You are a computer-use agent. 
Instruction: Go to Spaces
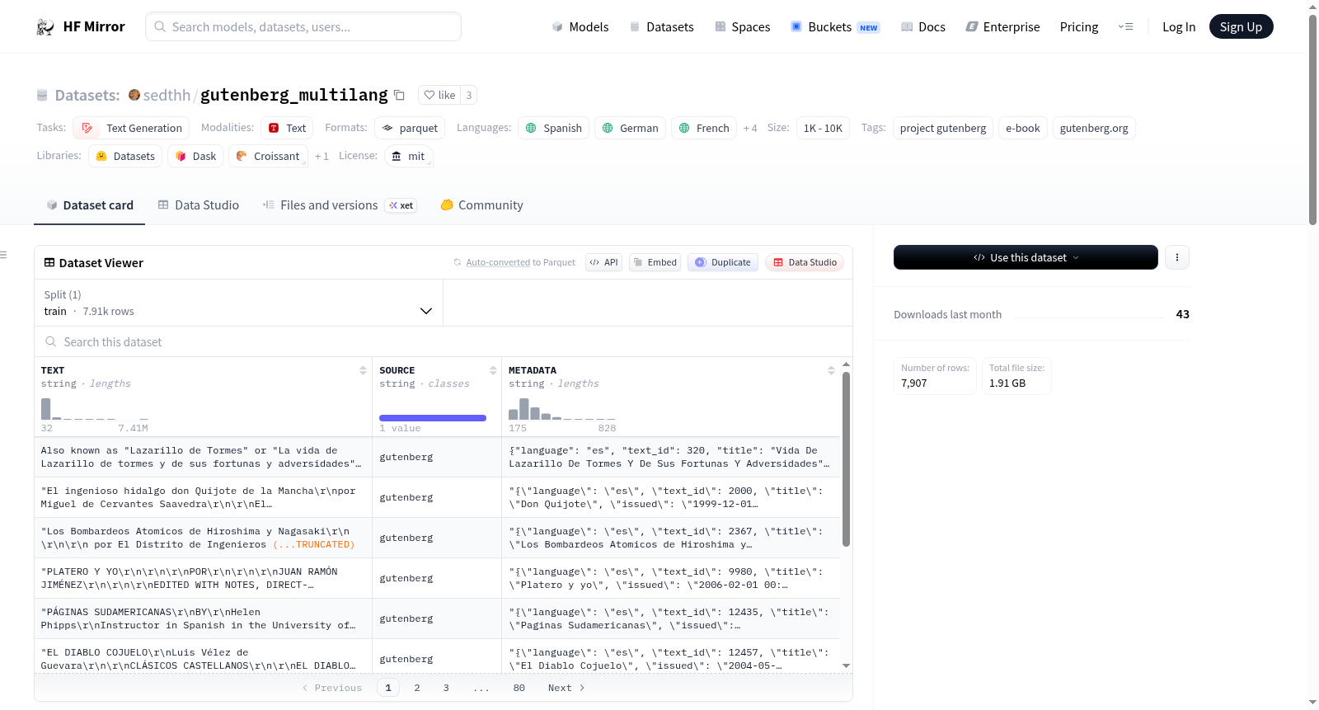[742, 27]
